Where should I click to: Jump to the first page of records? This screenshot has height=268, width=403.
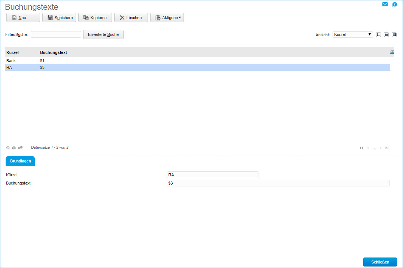[361, 148]
